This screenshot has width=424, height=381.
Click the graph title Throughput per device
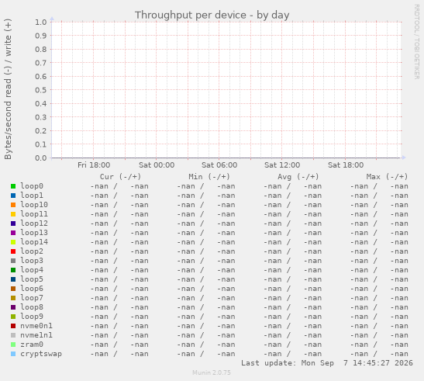[212, 16]
